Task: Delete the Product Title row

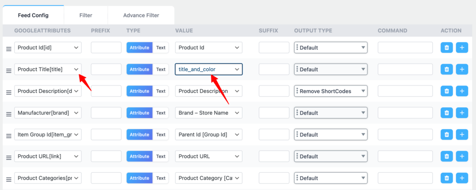Action: (x=446, y=69)
